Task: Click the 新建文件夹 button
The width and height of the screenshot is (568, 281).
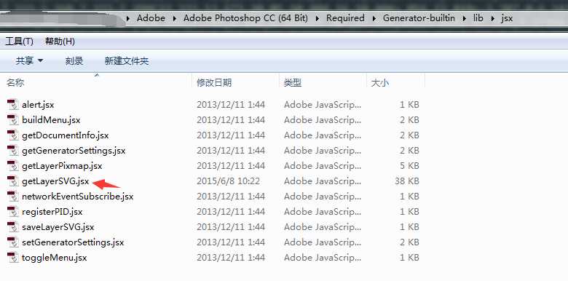Action: 127,61
